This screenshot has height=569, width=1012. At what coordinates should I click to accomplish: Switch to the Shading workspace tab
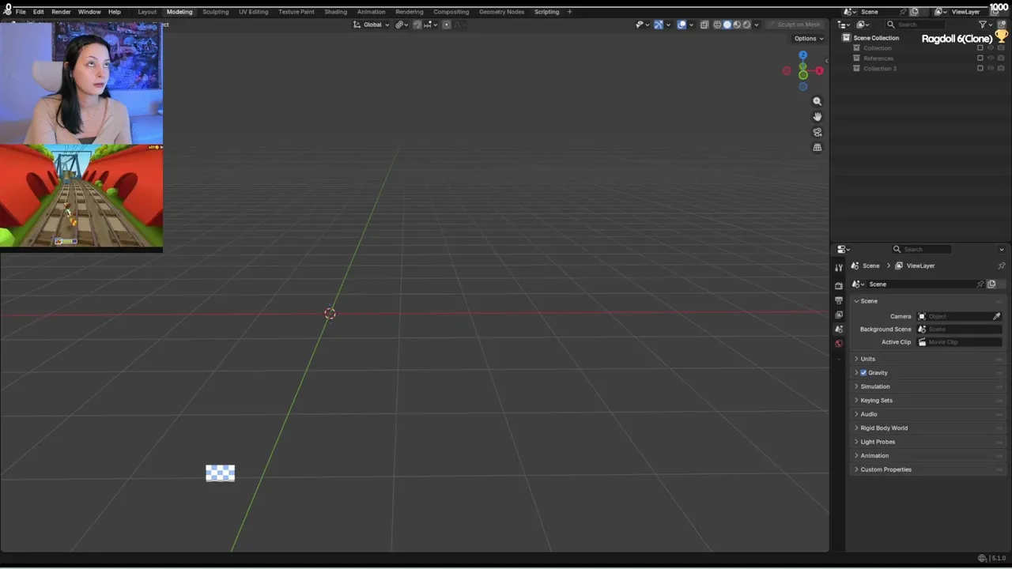tap(335, 12)
